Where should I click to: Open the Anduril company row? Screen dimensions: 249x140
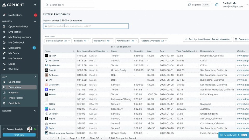tap(146, 123)
